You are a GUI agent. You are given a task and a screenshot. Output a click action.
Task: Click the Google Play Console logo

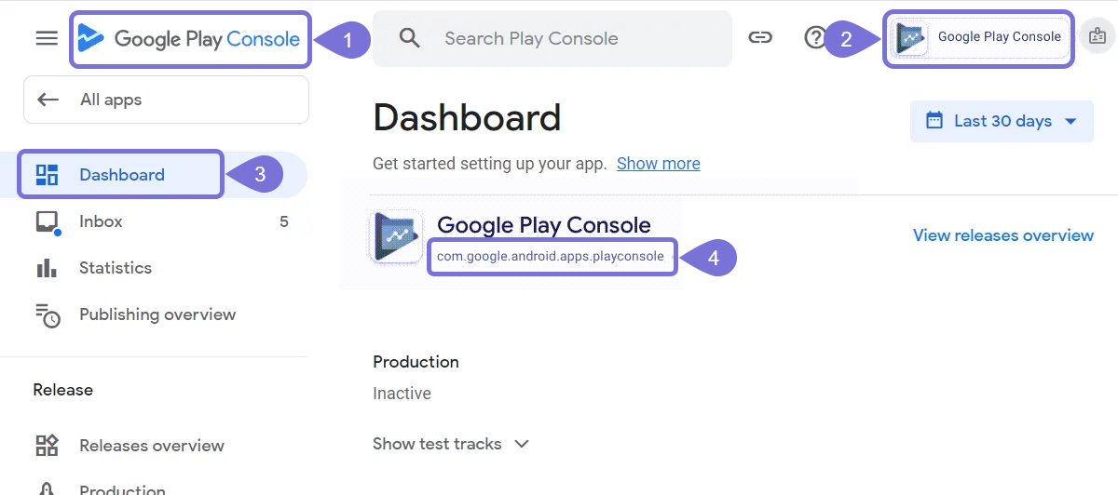click(x=190, y=39)
